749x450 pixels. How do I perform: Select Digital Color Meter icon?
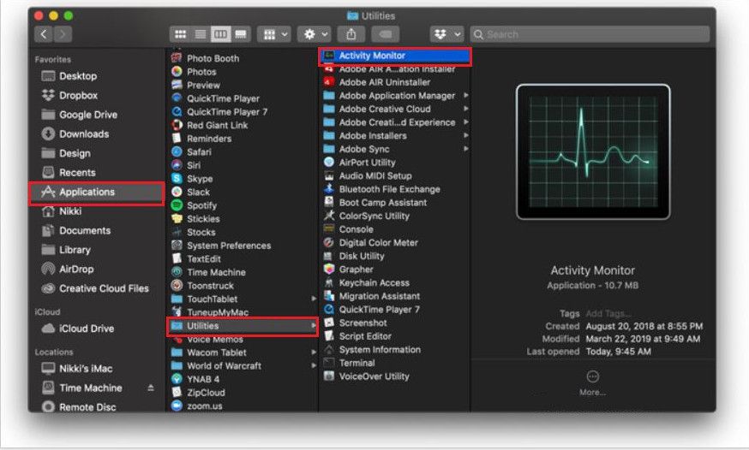pos(328,242)
